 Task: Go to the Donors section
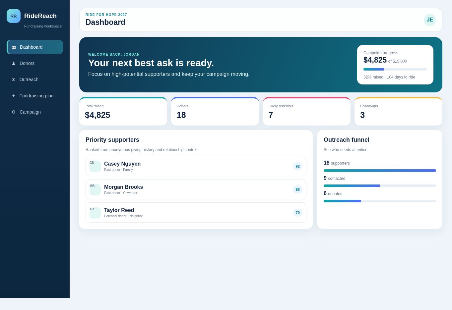(x=35, y=63)
